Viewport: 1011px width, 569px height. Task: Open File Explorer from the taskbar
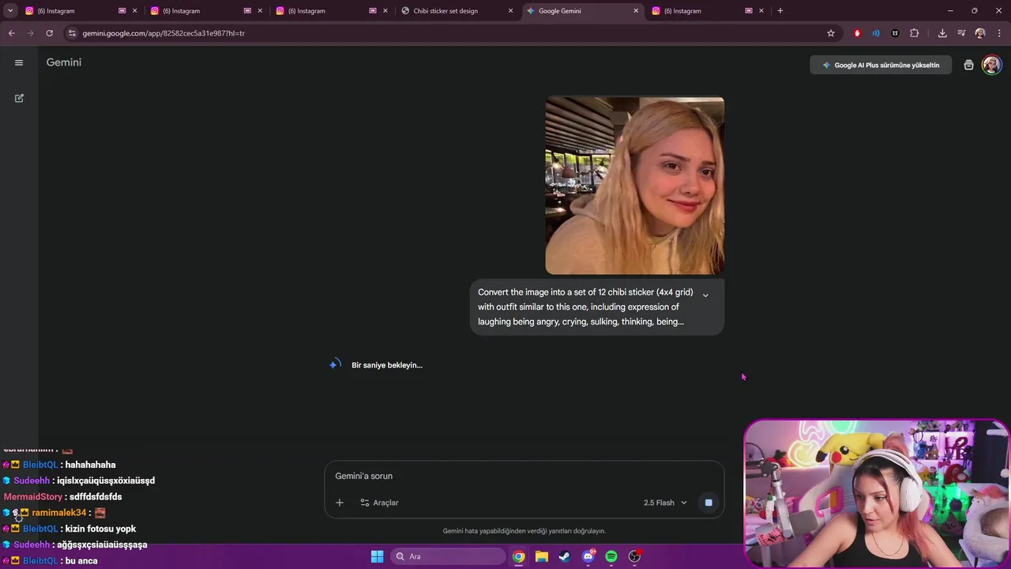click(x=542, y=556)
